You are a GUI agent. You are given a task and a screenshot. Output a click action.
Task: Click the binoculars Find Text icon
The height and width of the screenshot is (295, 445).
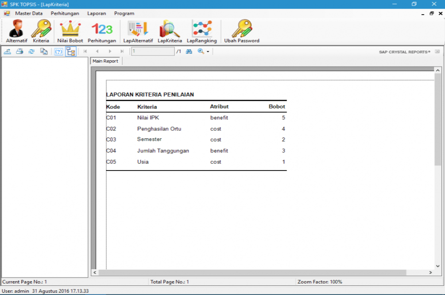click(x=189, y=51)
